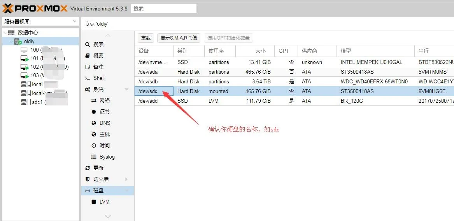
Task: Click the 重载 reload button
Action: pos(146,38)
